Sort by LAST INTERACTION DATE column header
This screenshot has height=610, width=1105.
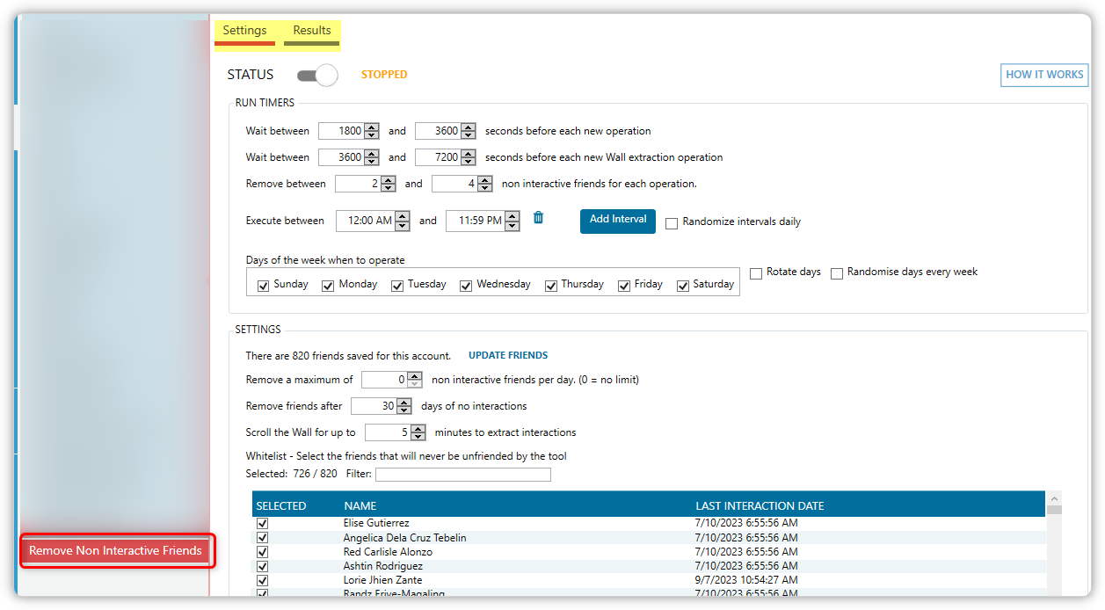760,505
